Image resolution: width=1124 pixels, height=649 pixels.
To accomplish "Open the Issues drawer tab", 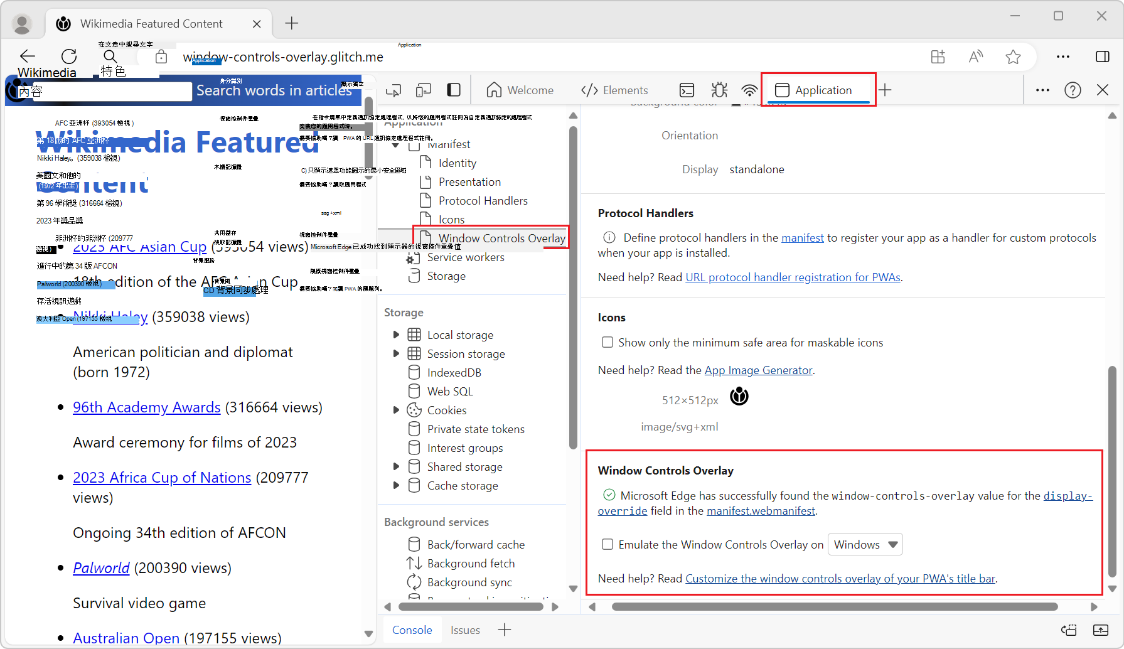I will coord(465,630).
